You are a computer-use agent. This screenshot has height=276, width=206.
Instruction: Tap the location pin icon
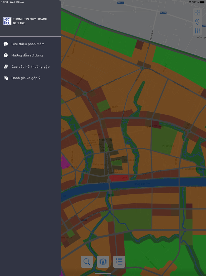(x=197, y=22)
